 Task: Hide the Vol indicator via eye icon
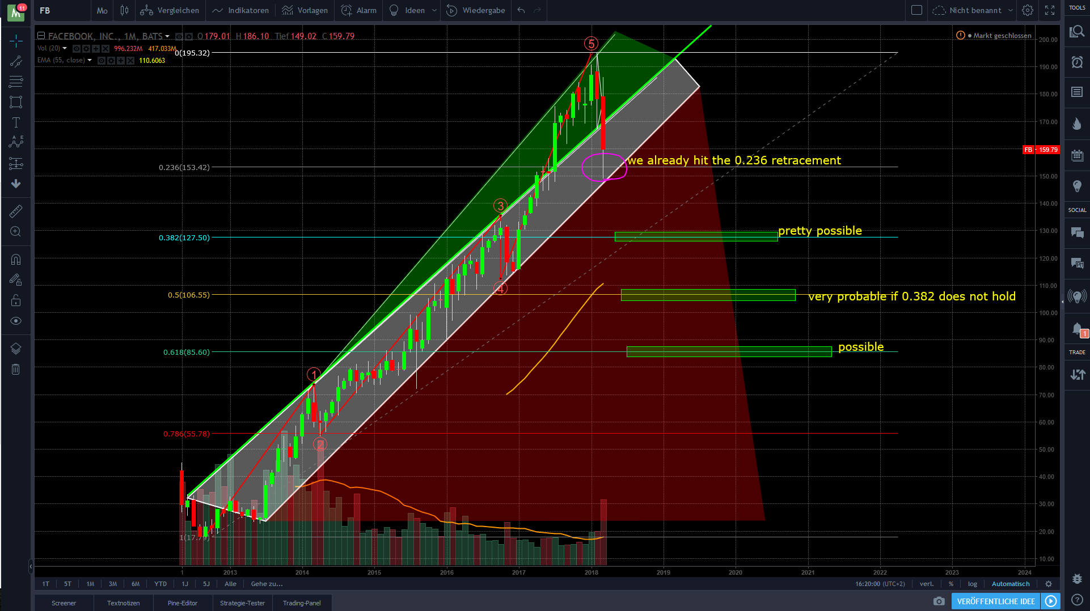tap(77, 49)
